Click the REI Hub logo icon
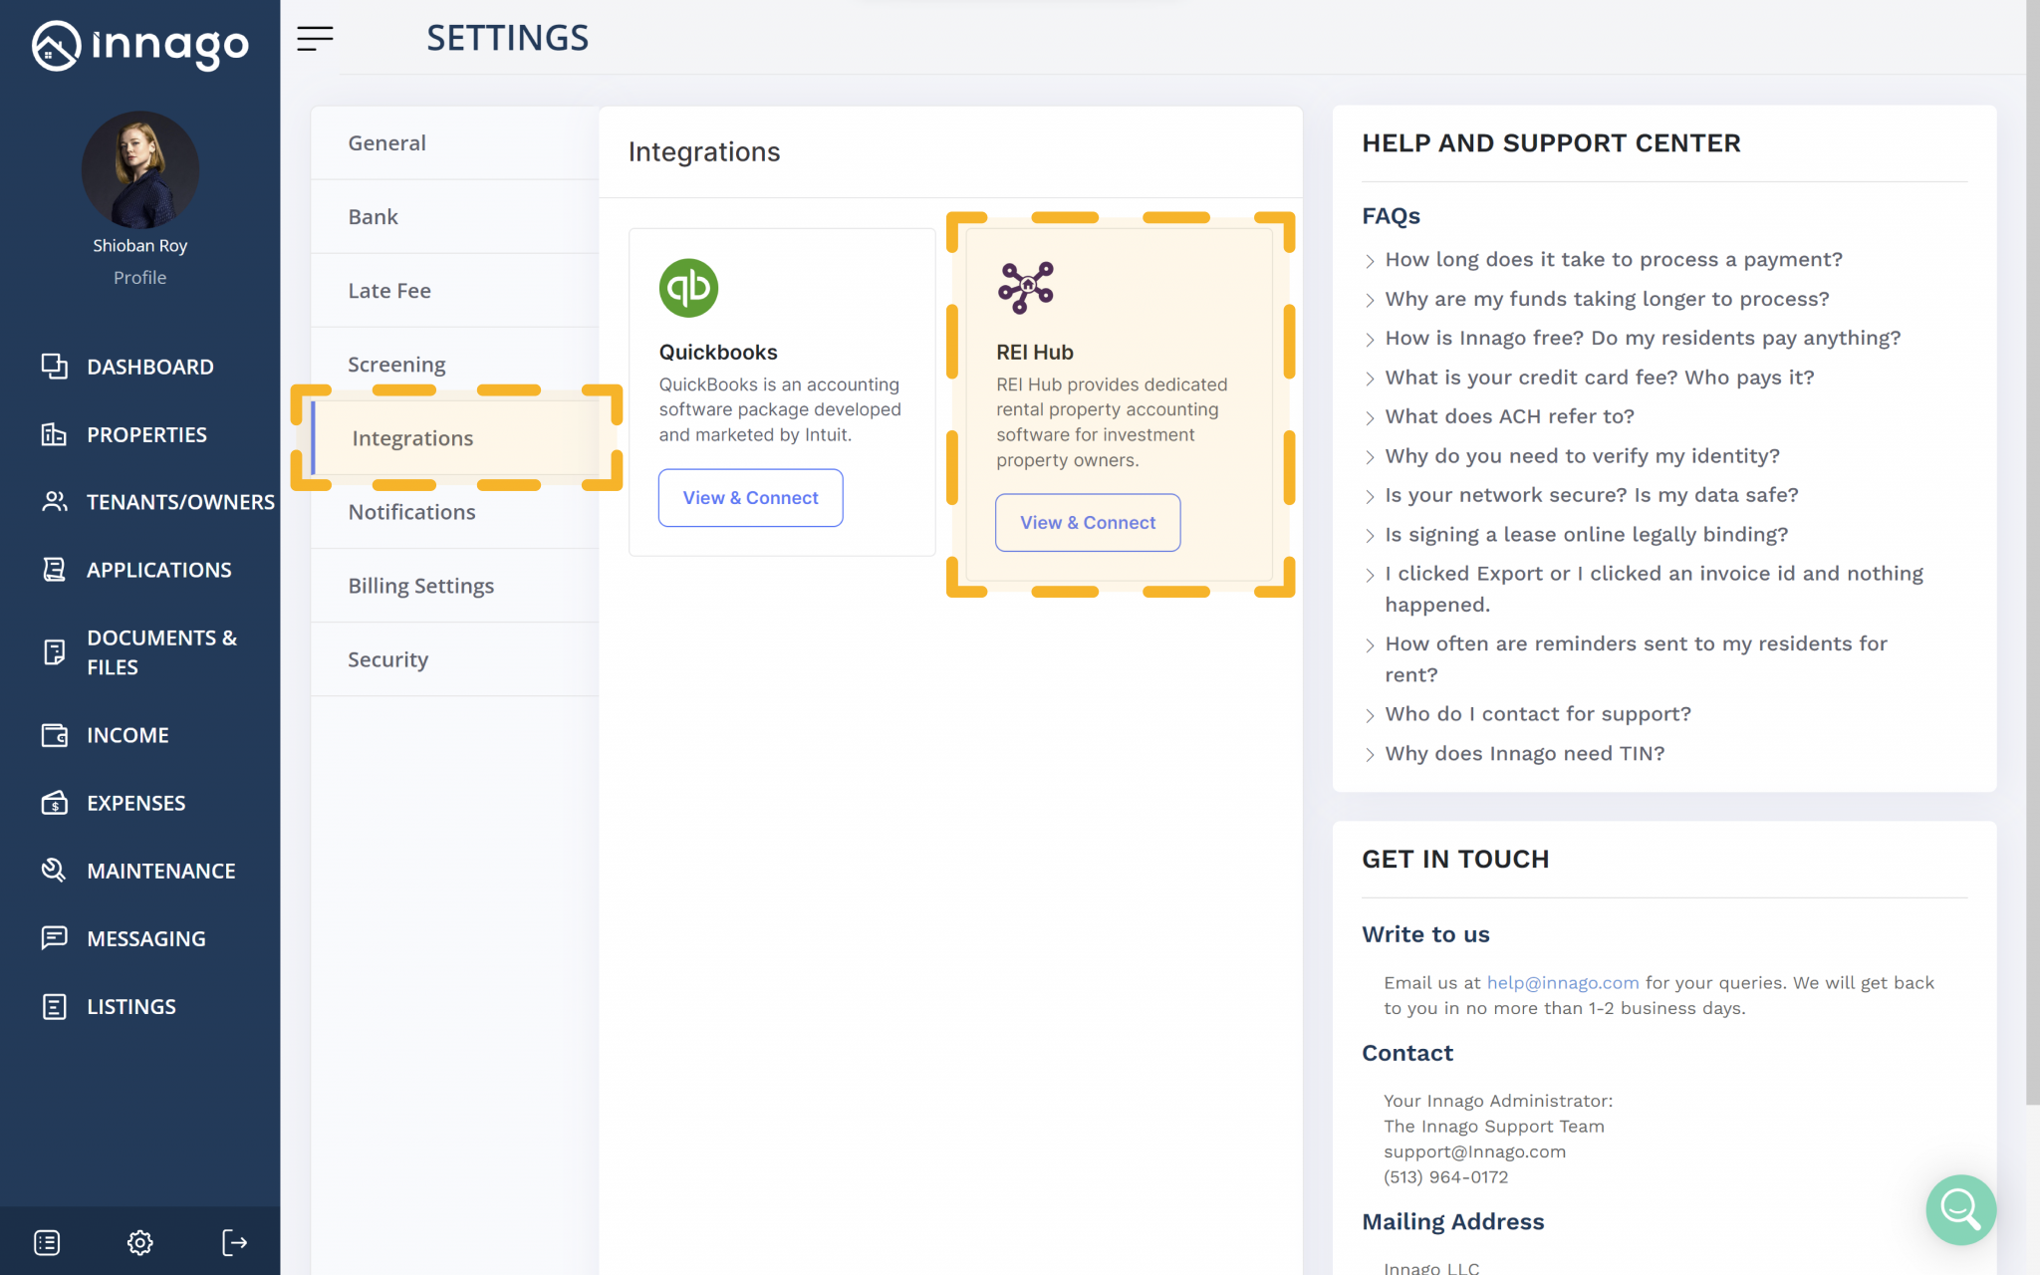2040x1275 pixels. pos(1025,288)
